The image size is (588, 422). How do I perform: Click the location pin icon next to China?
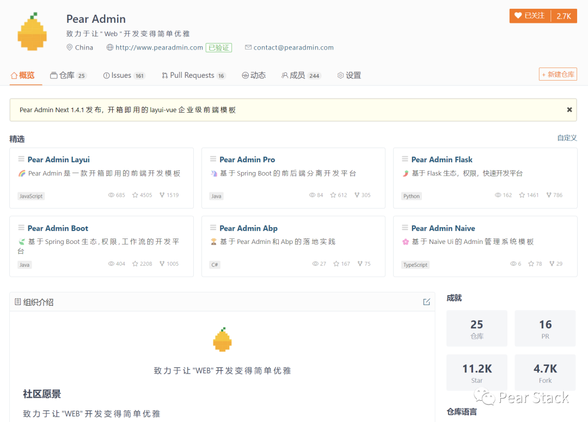pyautogui.click(x=69, y=47)
